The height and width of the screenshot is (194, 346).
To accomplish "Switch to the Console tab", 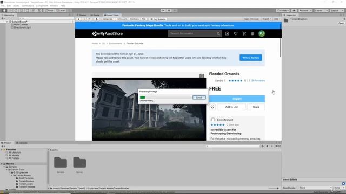I will 22,143.
